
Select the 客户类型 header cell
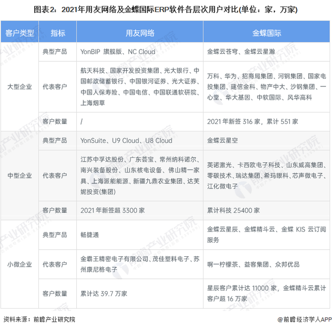click(x=20, y=32)
